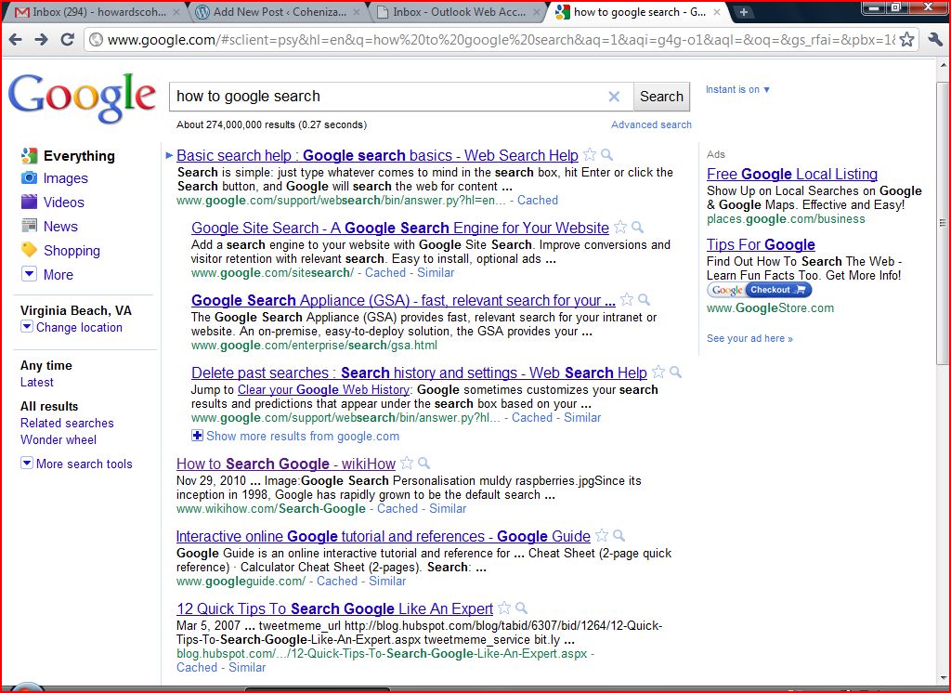Preview Google Site Search result with magnifier
The height and width of the screenshot is (693, 951).
pyautogui.click(x=637, y=227)
